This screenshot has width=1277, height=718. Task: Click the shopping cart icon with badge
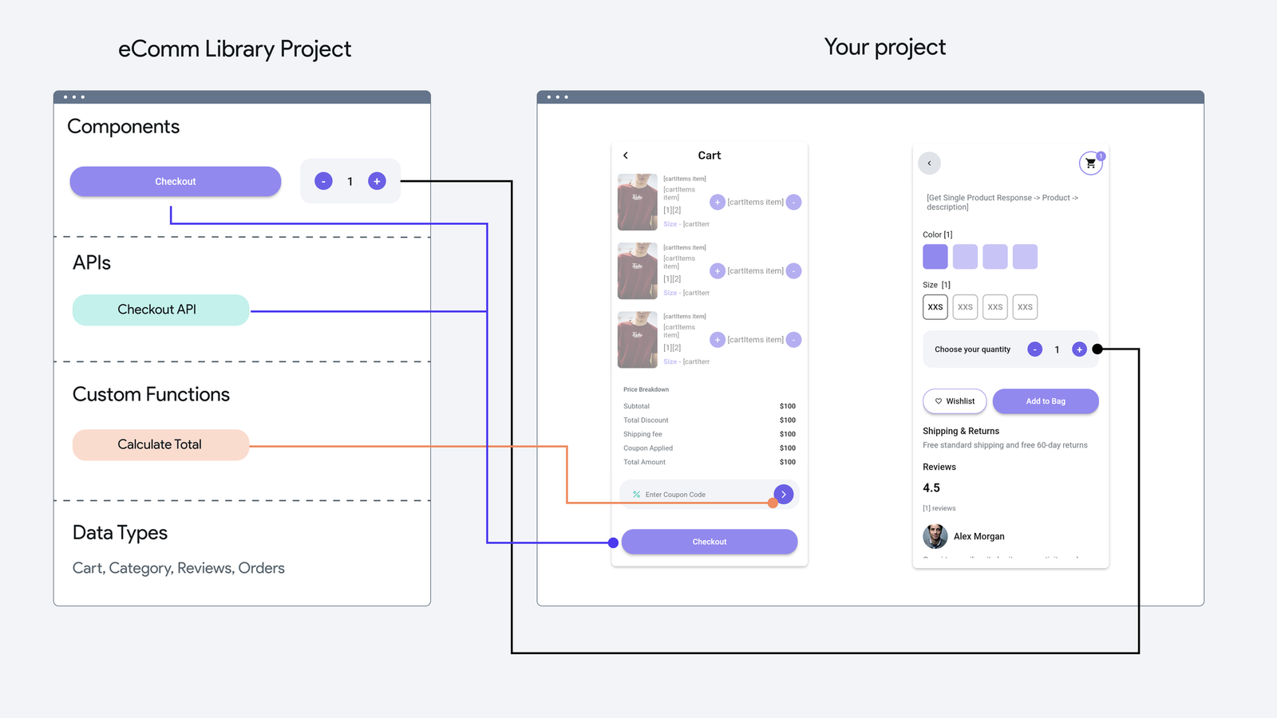point(1092,163)
